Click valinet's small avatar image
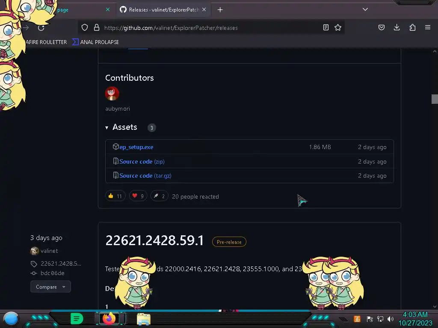 click(x=34, y=251)
